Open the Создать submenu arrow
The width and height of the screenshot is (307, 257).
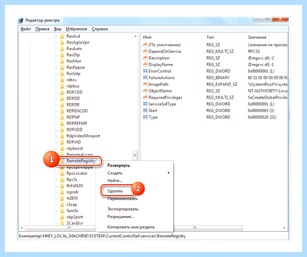[168, 173]
